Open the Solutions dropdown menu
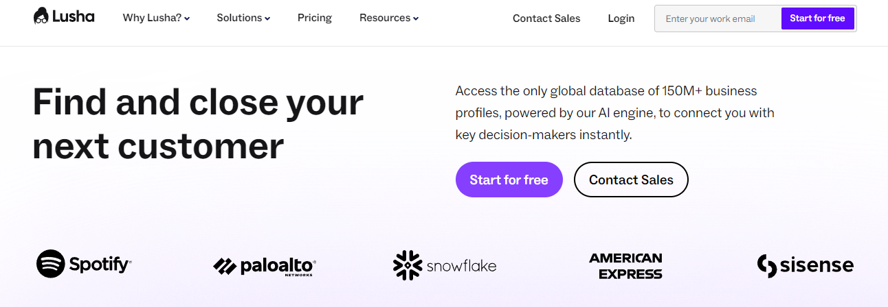 coord(243,19)
